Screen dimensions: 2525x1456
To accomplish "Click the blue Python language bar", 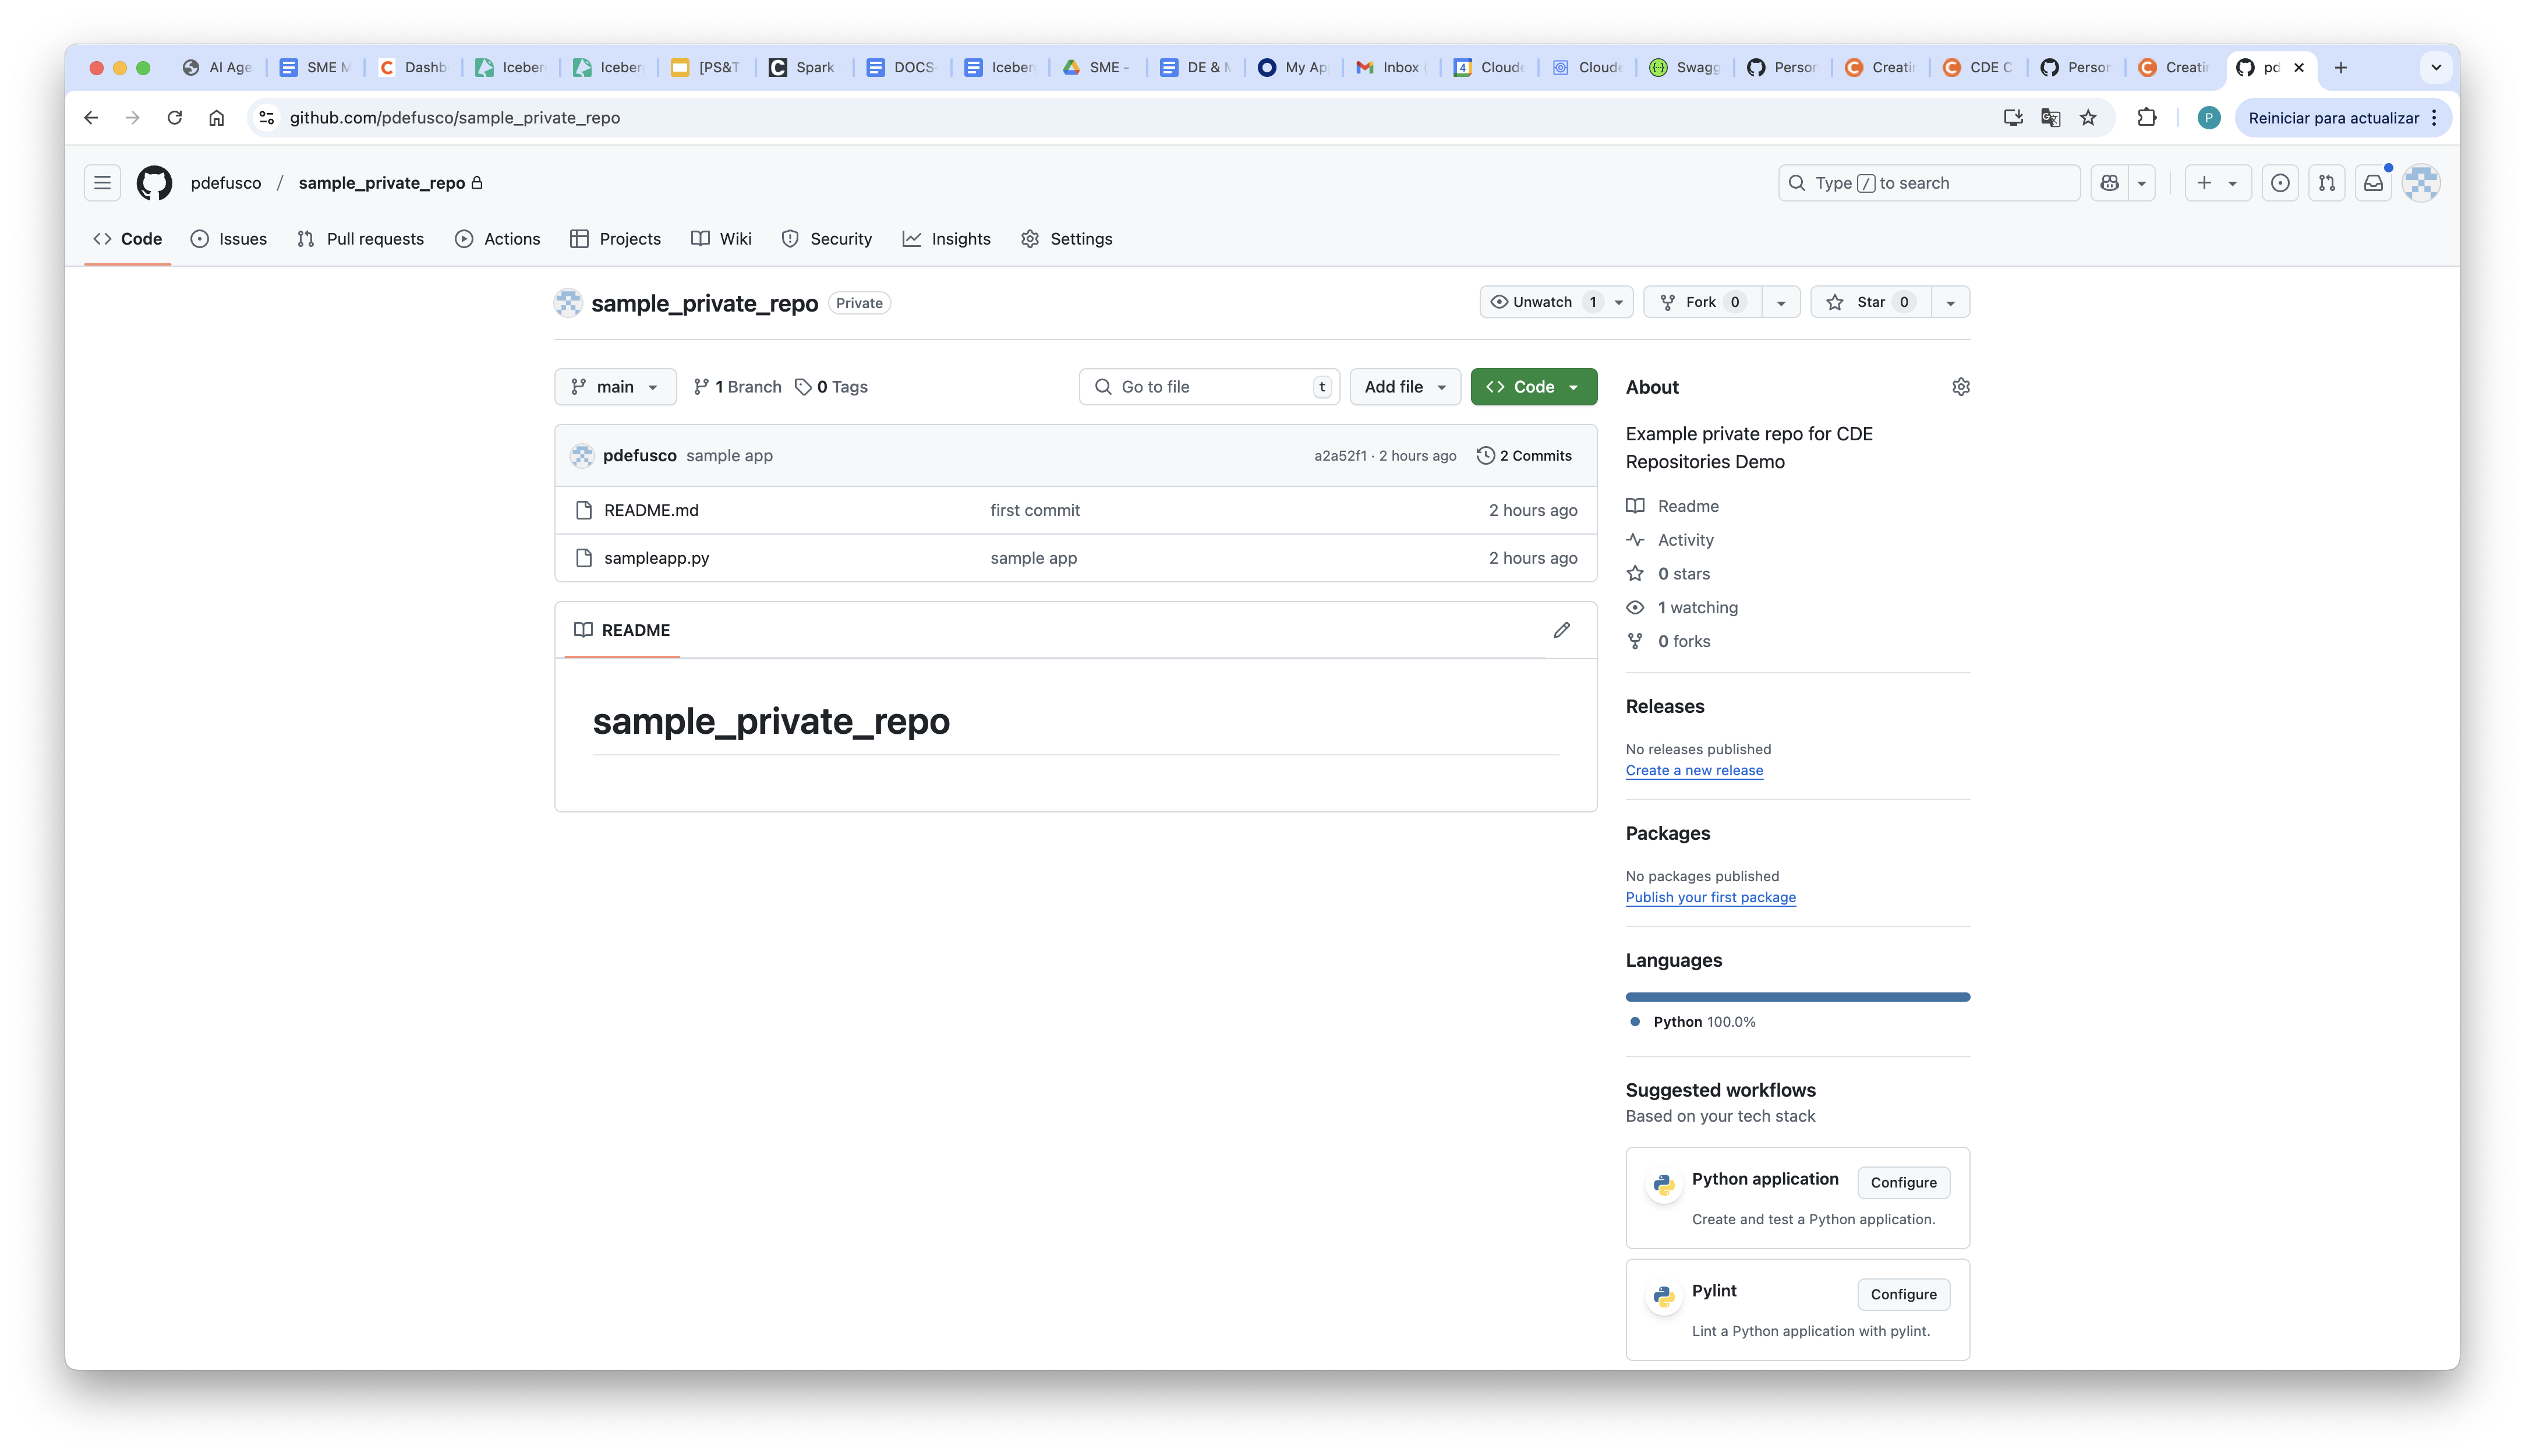I will 1797,997.
